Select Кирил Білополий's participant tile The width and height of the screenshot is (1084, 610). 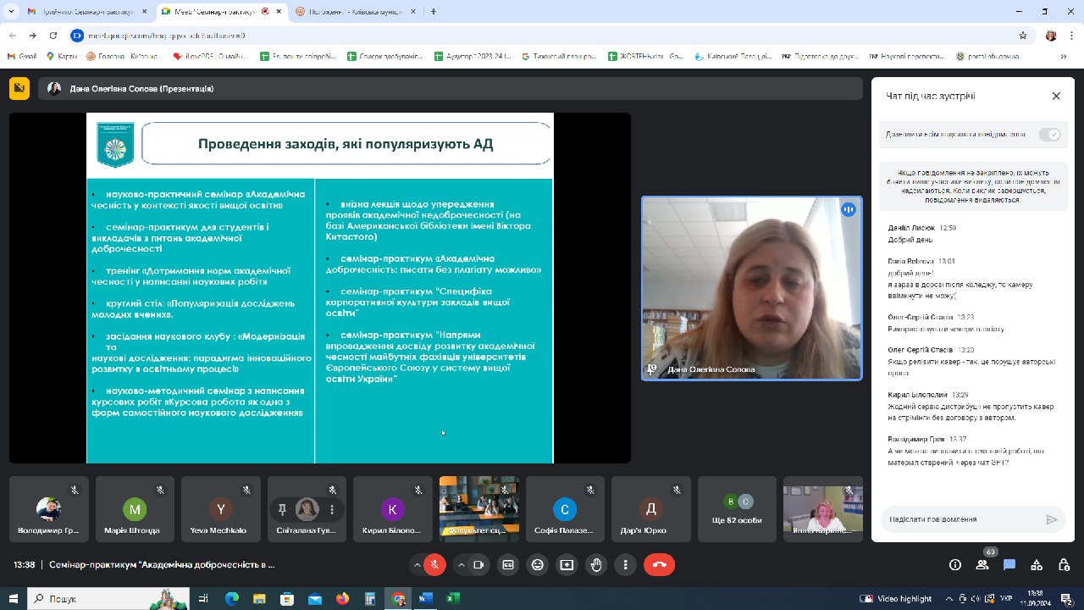tap(393, 507)
